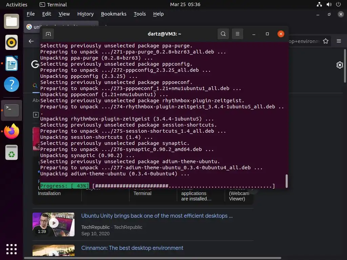
Task: Open the Help icon in the dock
Action: [12, 84]
